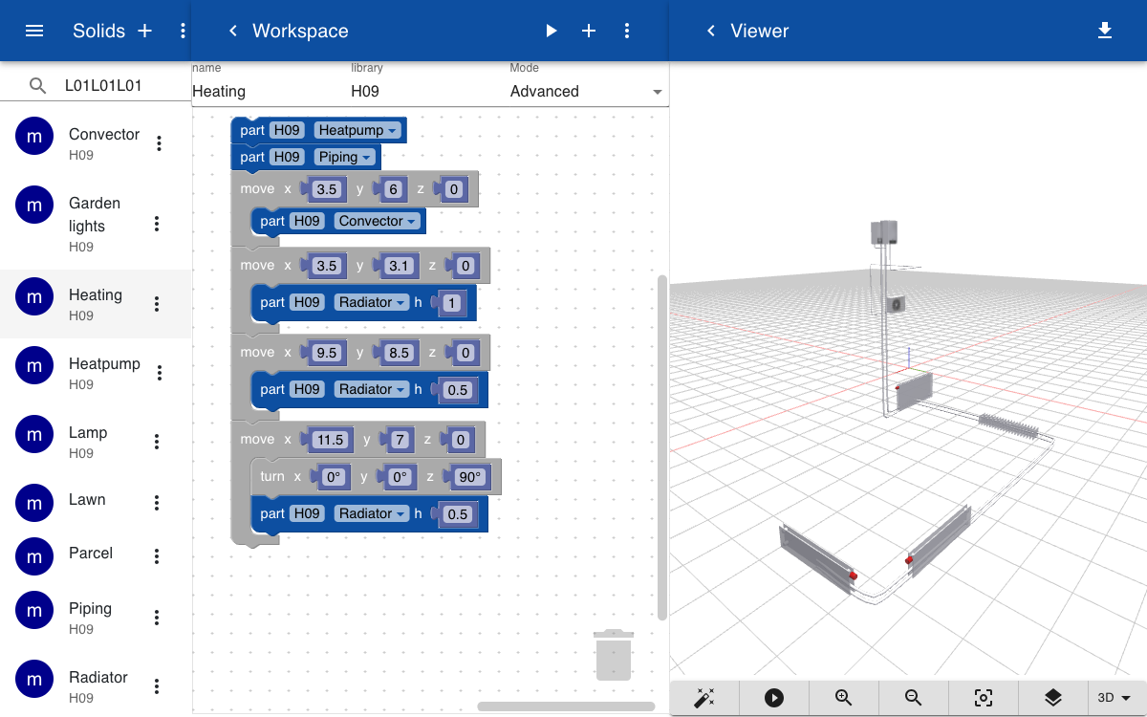Image resolution: width=1147 pixels, height=717 pixels.
Task: Open the Convector part dropdown
Action: [x=377, y=221]
